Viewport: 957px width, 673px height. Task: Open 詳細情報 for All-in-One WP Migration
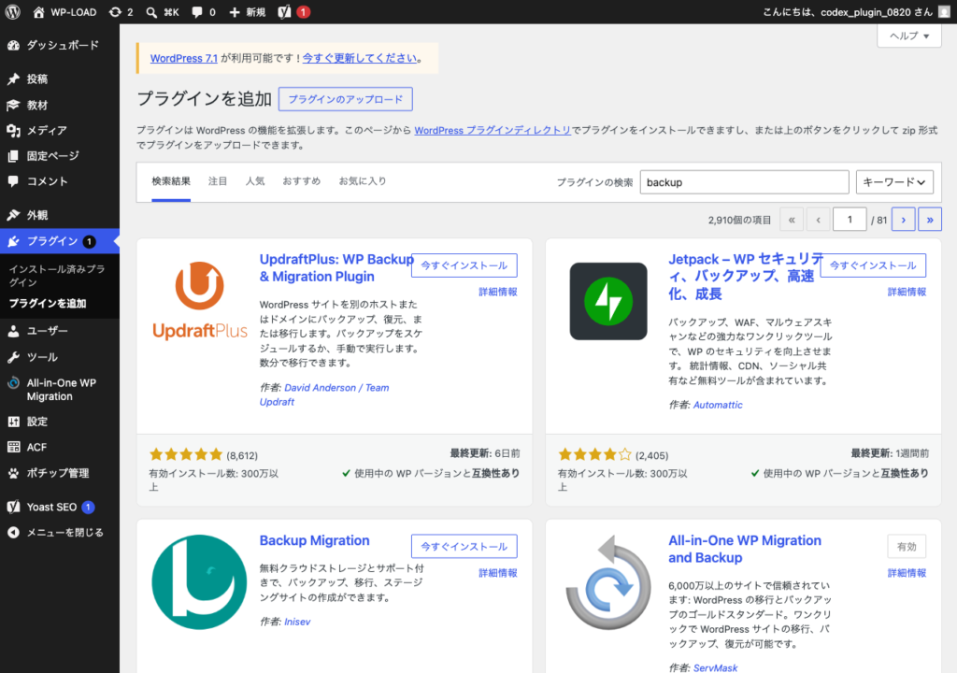[x=907, y=573]
